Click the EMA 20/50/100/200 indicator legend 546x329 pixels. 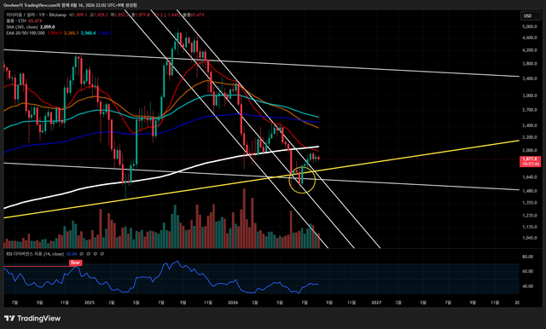26,33
